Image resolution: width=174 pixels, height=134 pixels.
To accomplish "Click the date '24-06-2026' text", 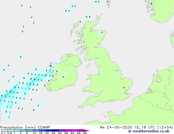I will [119, 127].
